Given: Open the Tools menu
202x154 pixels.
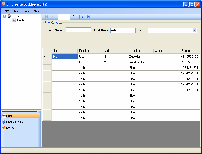Looking at the screenshot, I should pyautogui.click(x=26, y=11).
